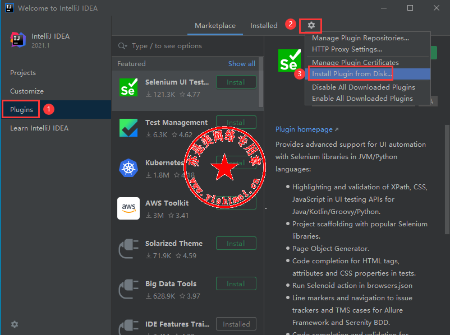Viewport: 450px width, 335px height.
Task: Select the Kubernetes plugin name
Action: point(164,163)
